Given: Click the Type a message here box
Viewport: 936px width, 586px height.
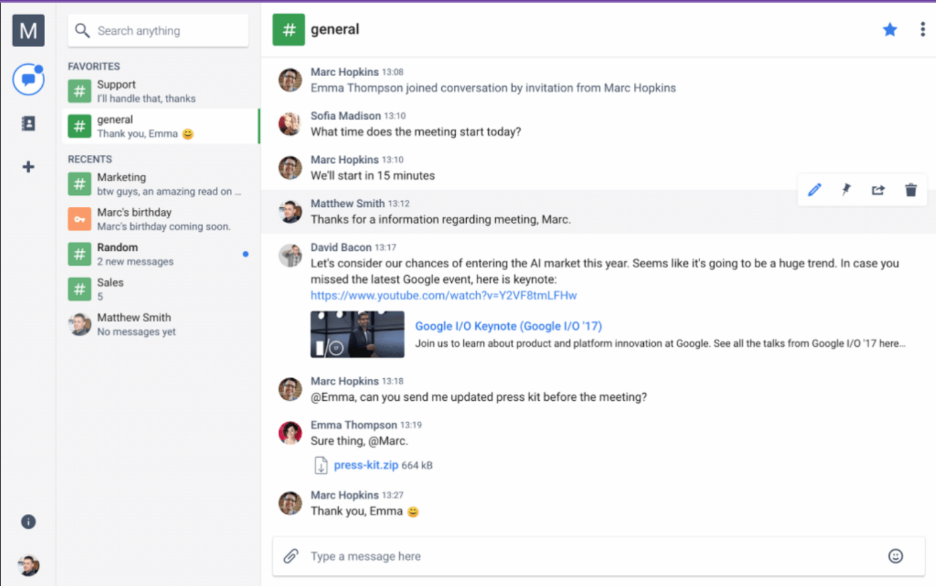Looking at the screenshot, I should [x=598, y=556].
